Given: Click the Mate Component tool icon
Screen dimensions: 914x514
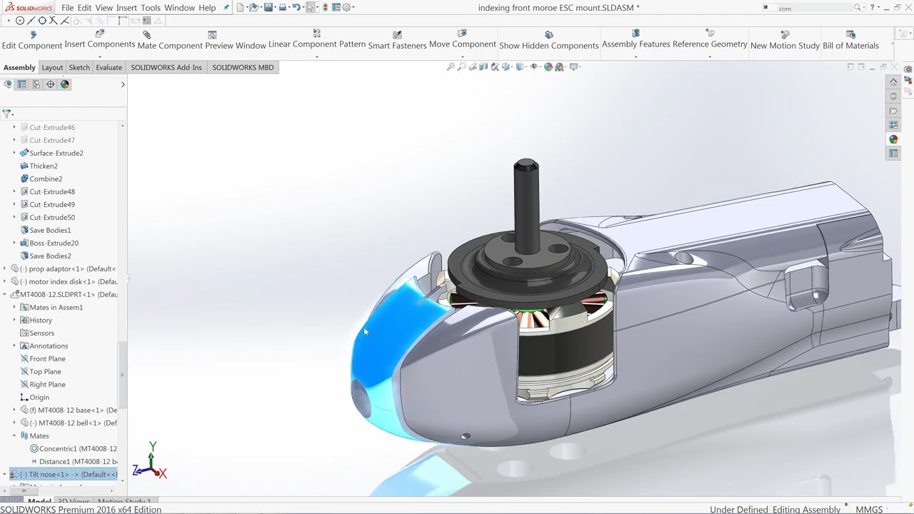Looking at the screenshot, I should [147, 35].
